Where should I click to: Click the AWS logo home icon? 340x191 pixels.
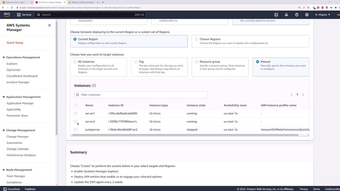tap(7, 15)
